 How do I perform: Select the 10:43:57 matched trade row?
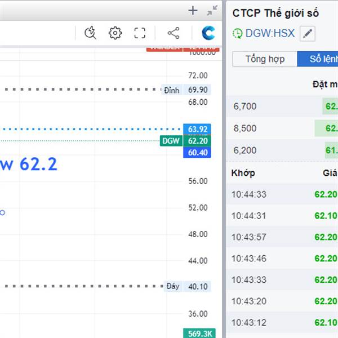(282, 237)
